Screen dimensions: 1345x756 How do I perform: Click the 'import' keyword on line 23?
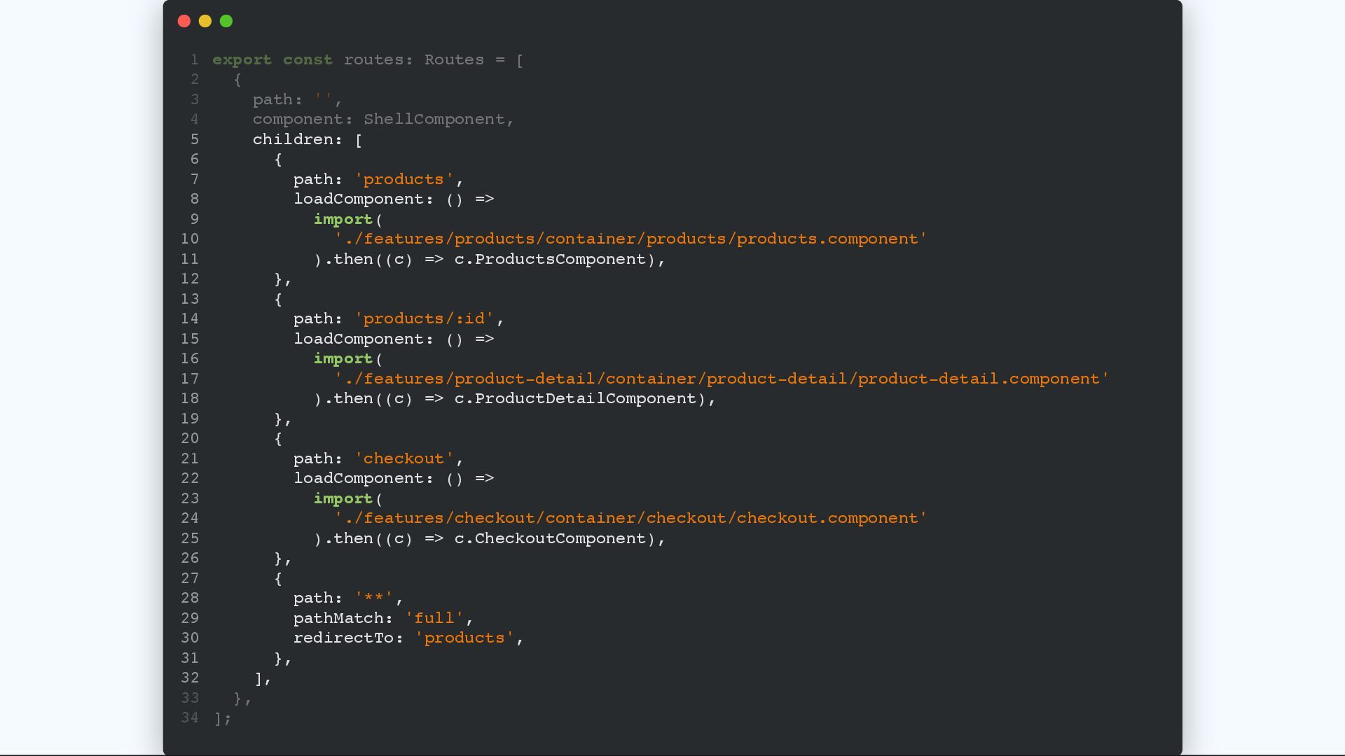tap(343, 499)
